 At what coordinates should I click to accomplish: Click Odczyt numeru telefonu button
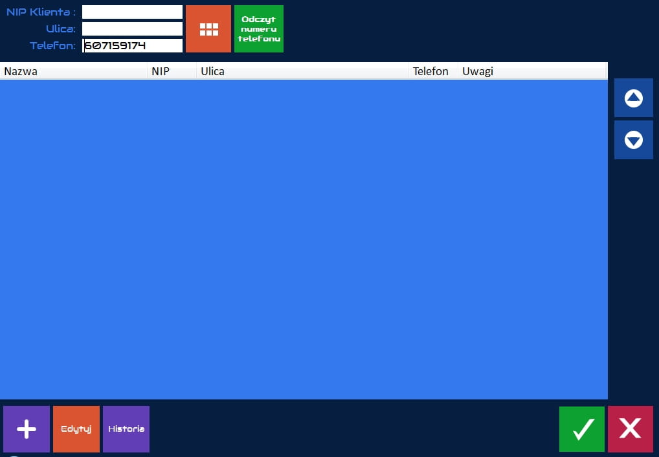[258, 29]
